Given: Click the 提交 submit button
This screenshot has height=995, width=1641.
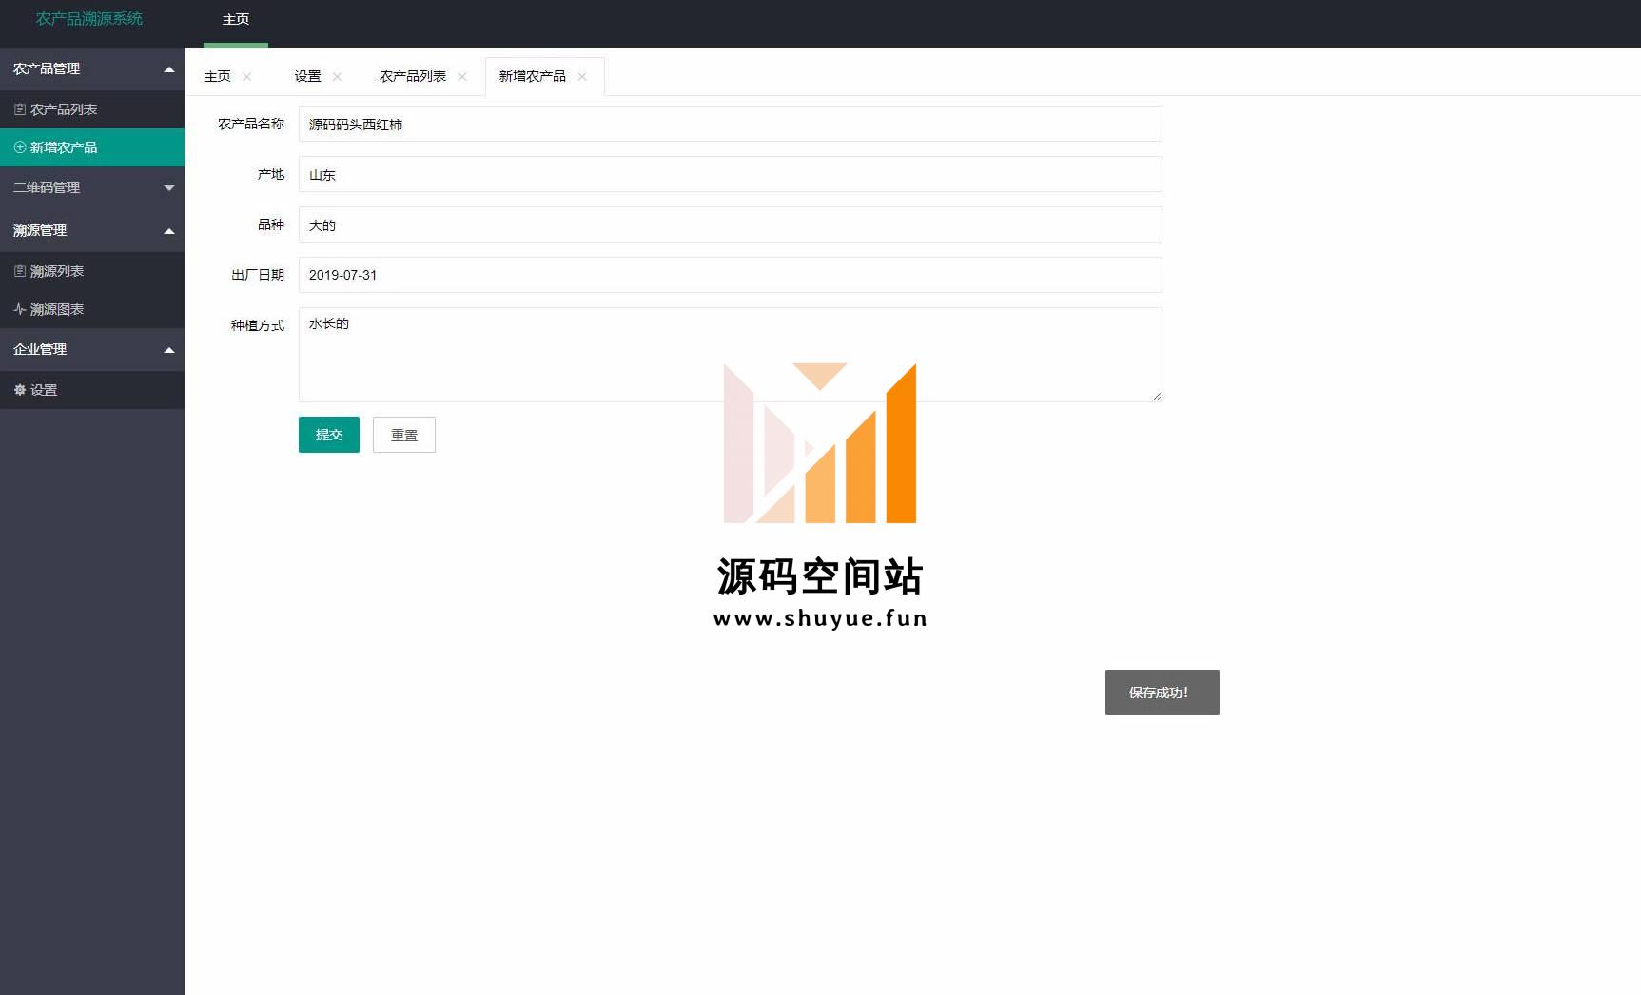Looking at the screenshot, I should [x=329, y=435].
